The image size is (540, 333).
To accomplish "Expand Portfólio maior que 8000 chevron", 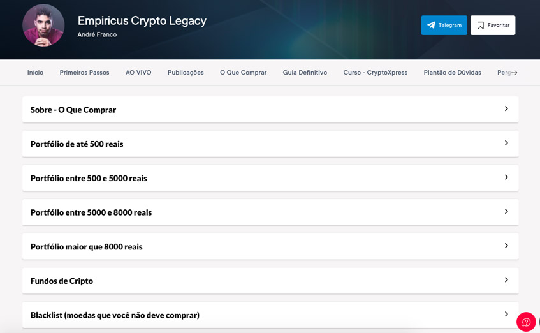I will click(x=506, y=246).
